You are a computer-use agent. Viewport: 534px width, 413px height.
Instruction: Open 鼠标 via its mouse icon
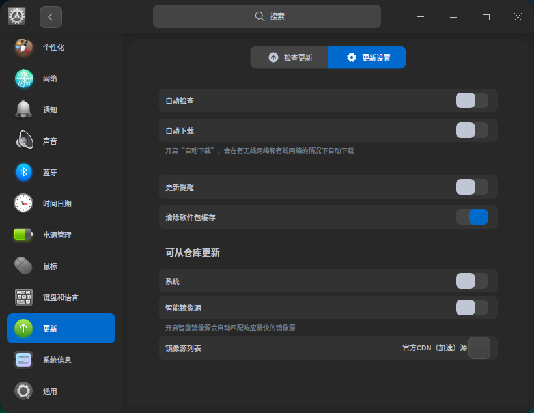(x=23, y=266)
